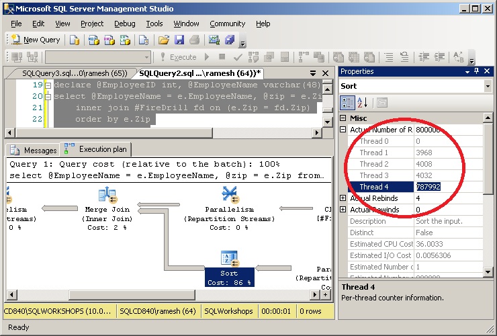Click the plan zoom plus button

326,295
